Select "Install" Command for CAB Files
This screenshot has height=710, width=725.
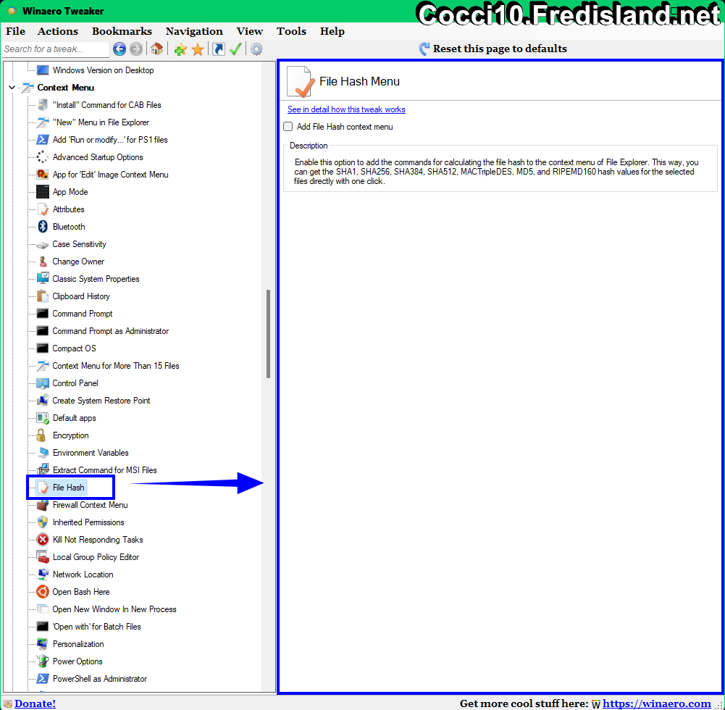[x=106, y=105]
